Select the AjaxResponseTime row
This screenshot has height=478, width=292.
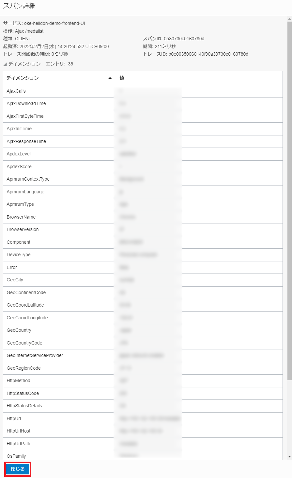[26, 141]
